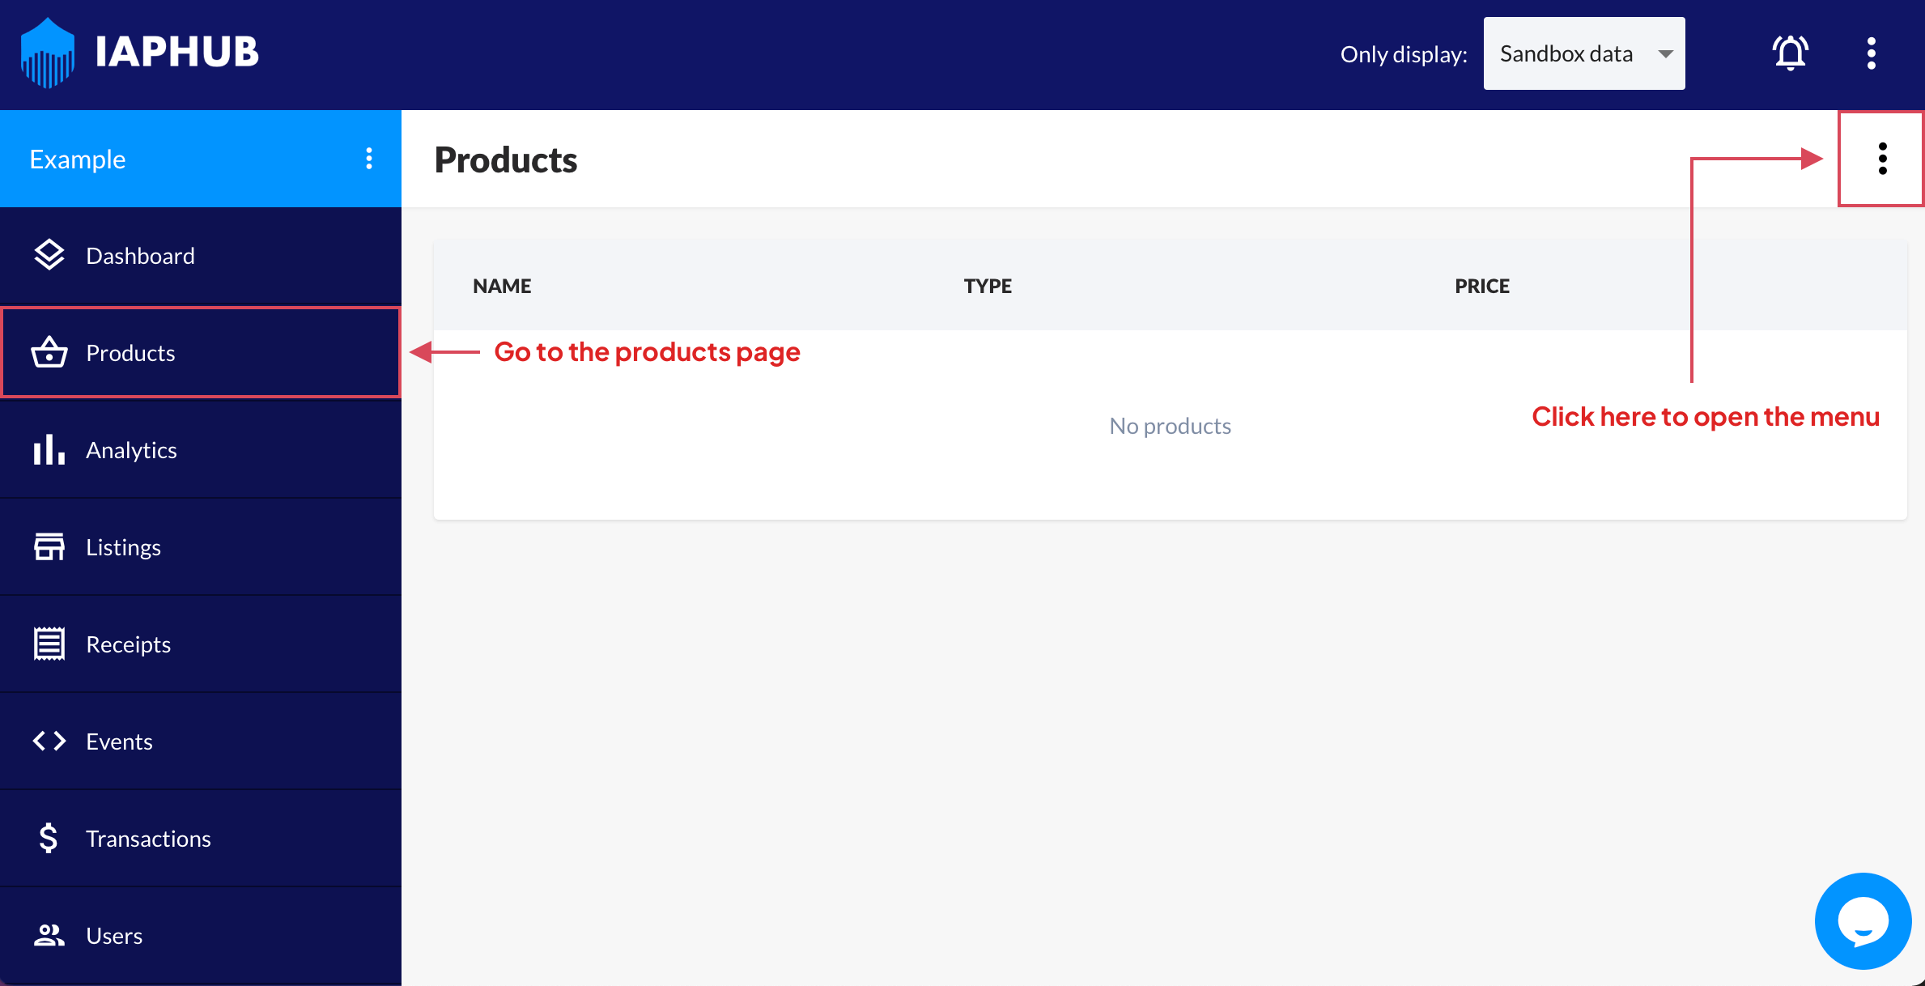Image resolution: width=1925 pixels, height=986 pixels.
Task: Go to the Users section
Action: pyautogui.click(x=114, y=936)
